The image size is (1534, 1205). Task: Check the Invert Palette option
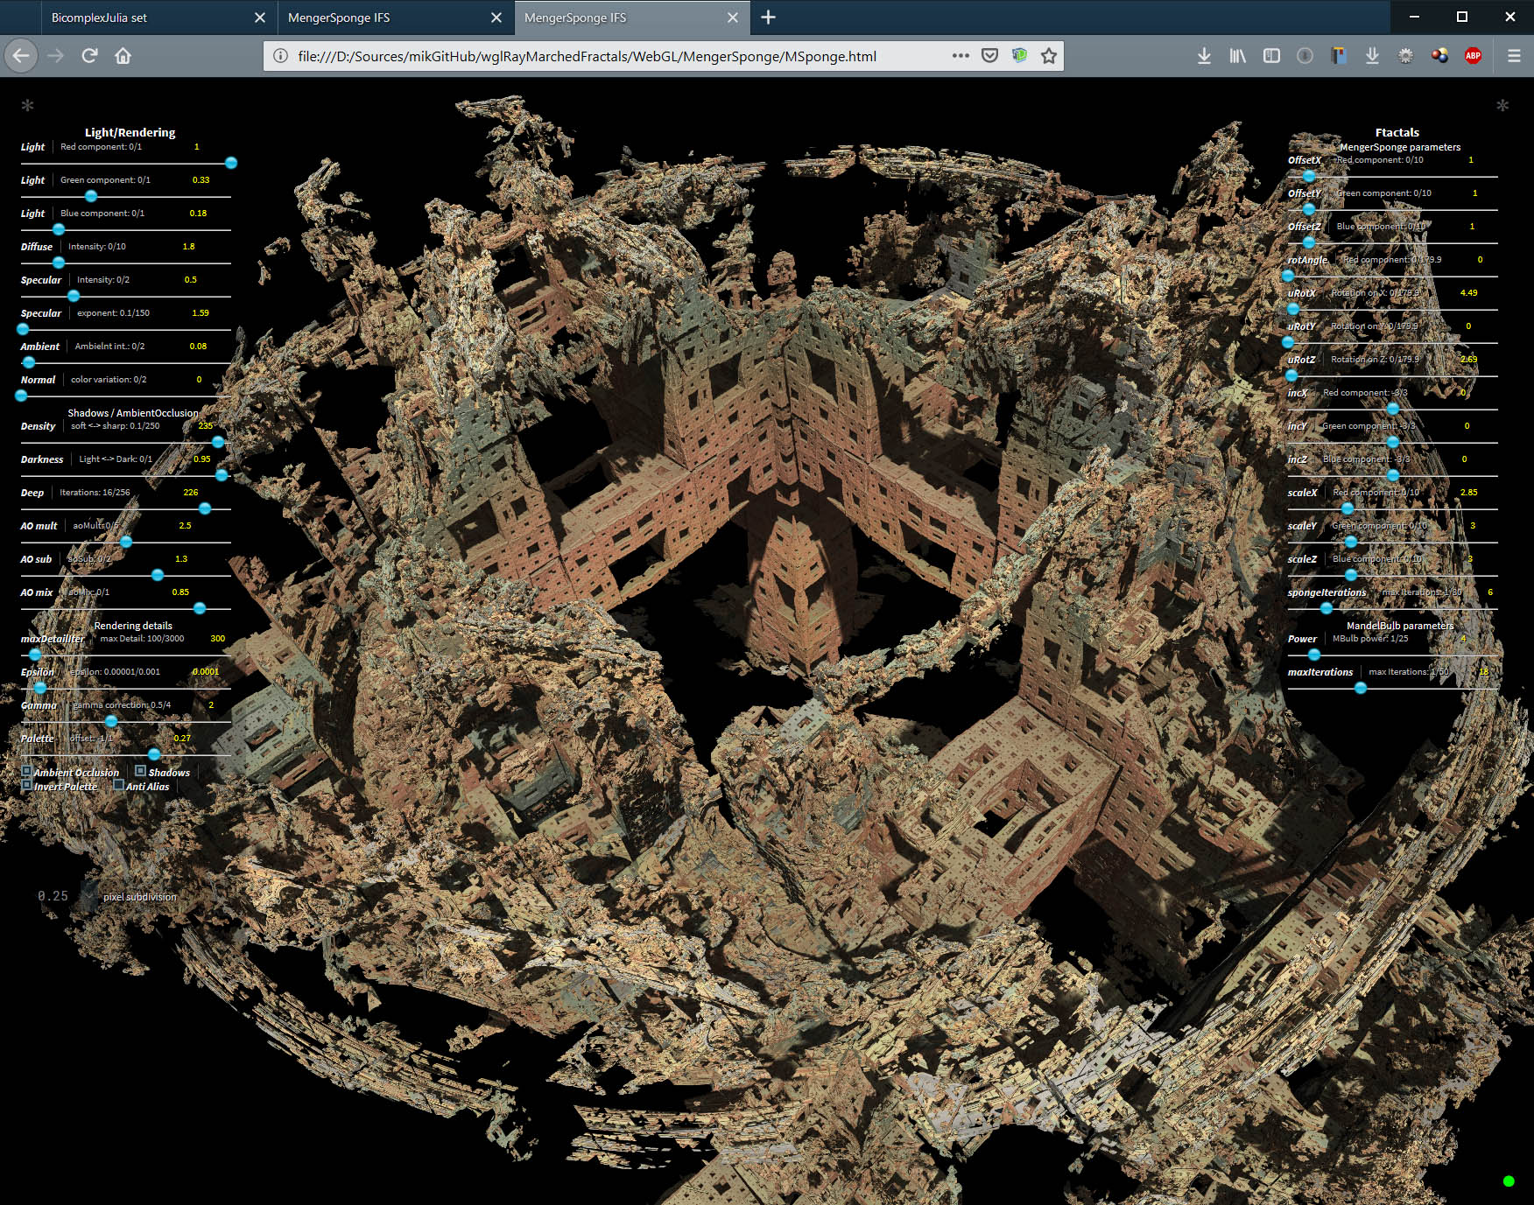coord(27,785)
